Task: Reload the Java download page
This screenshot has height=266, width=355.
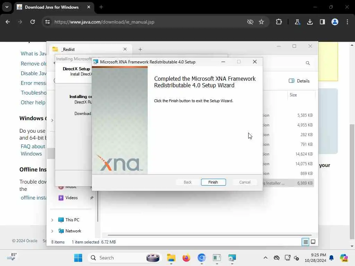Action: tap(33, 22)
